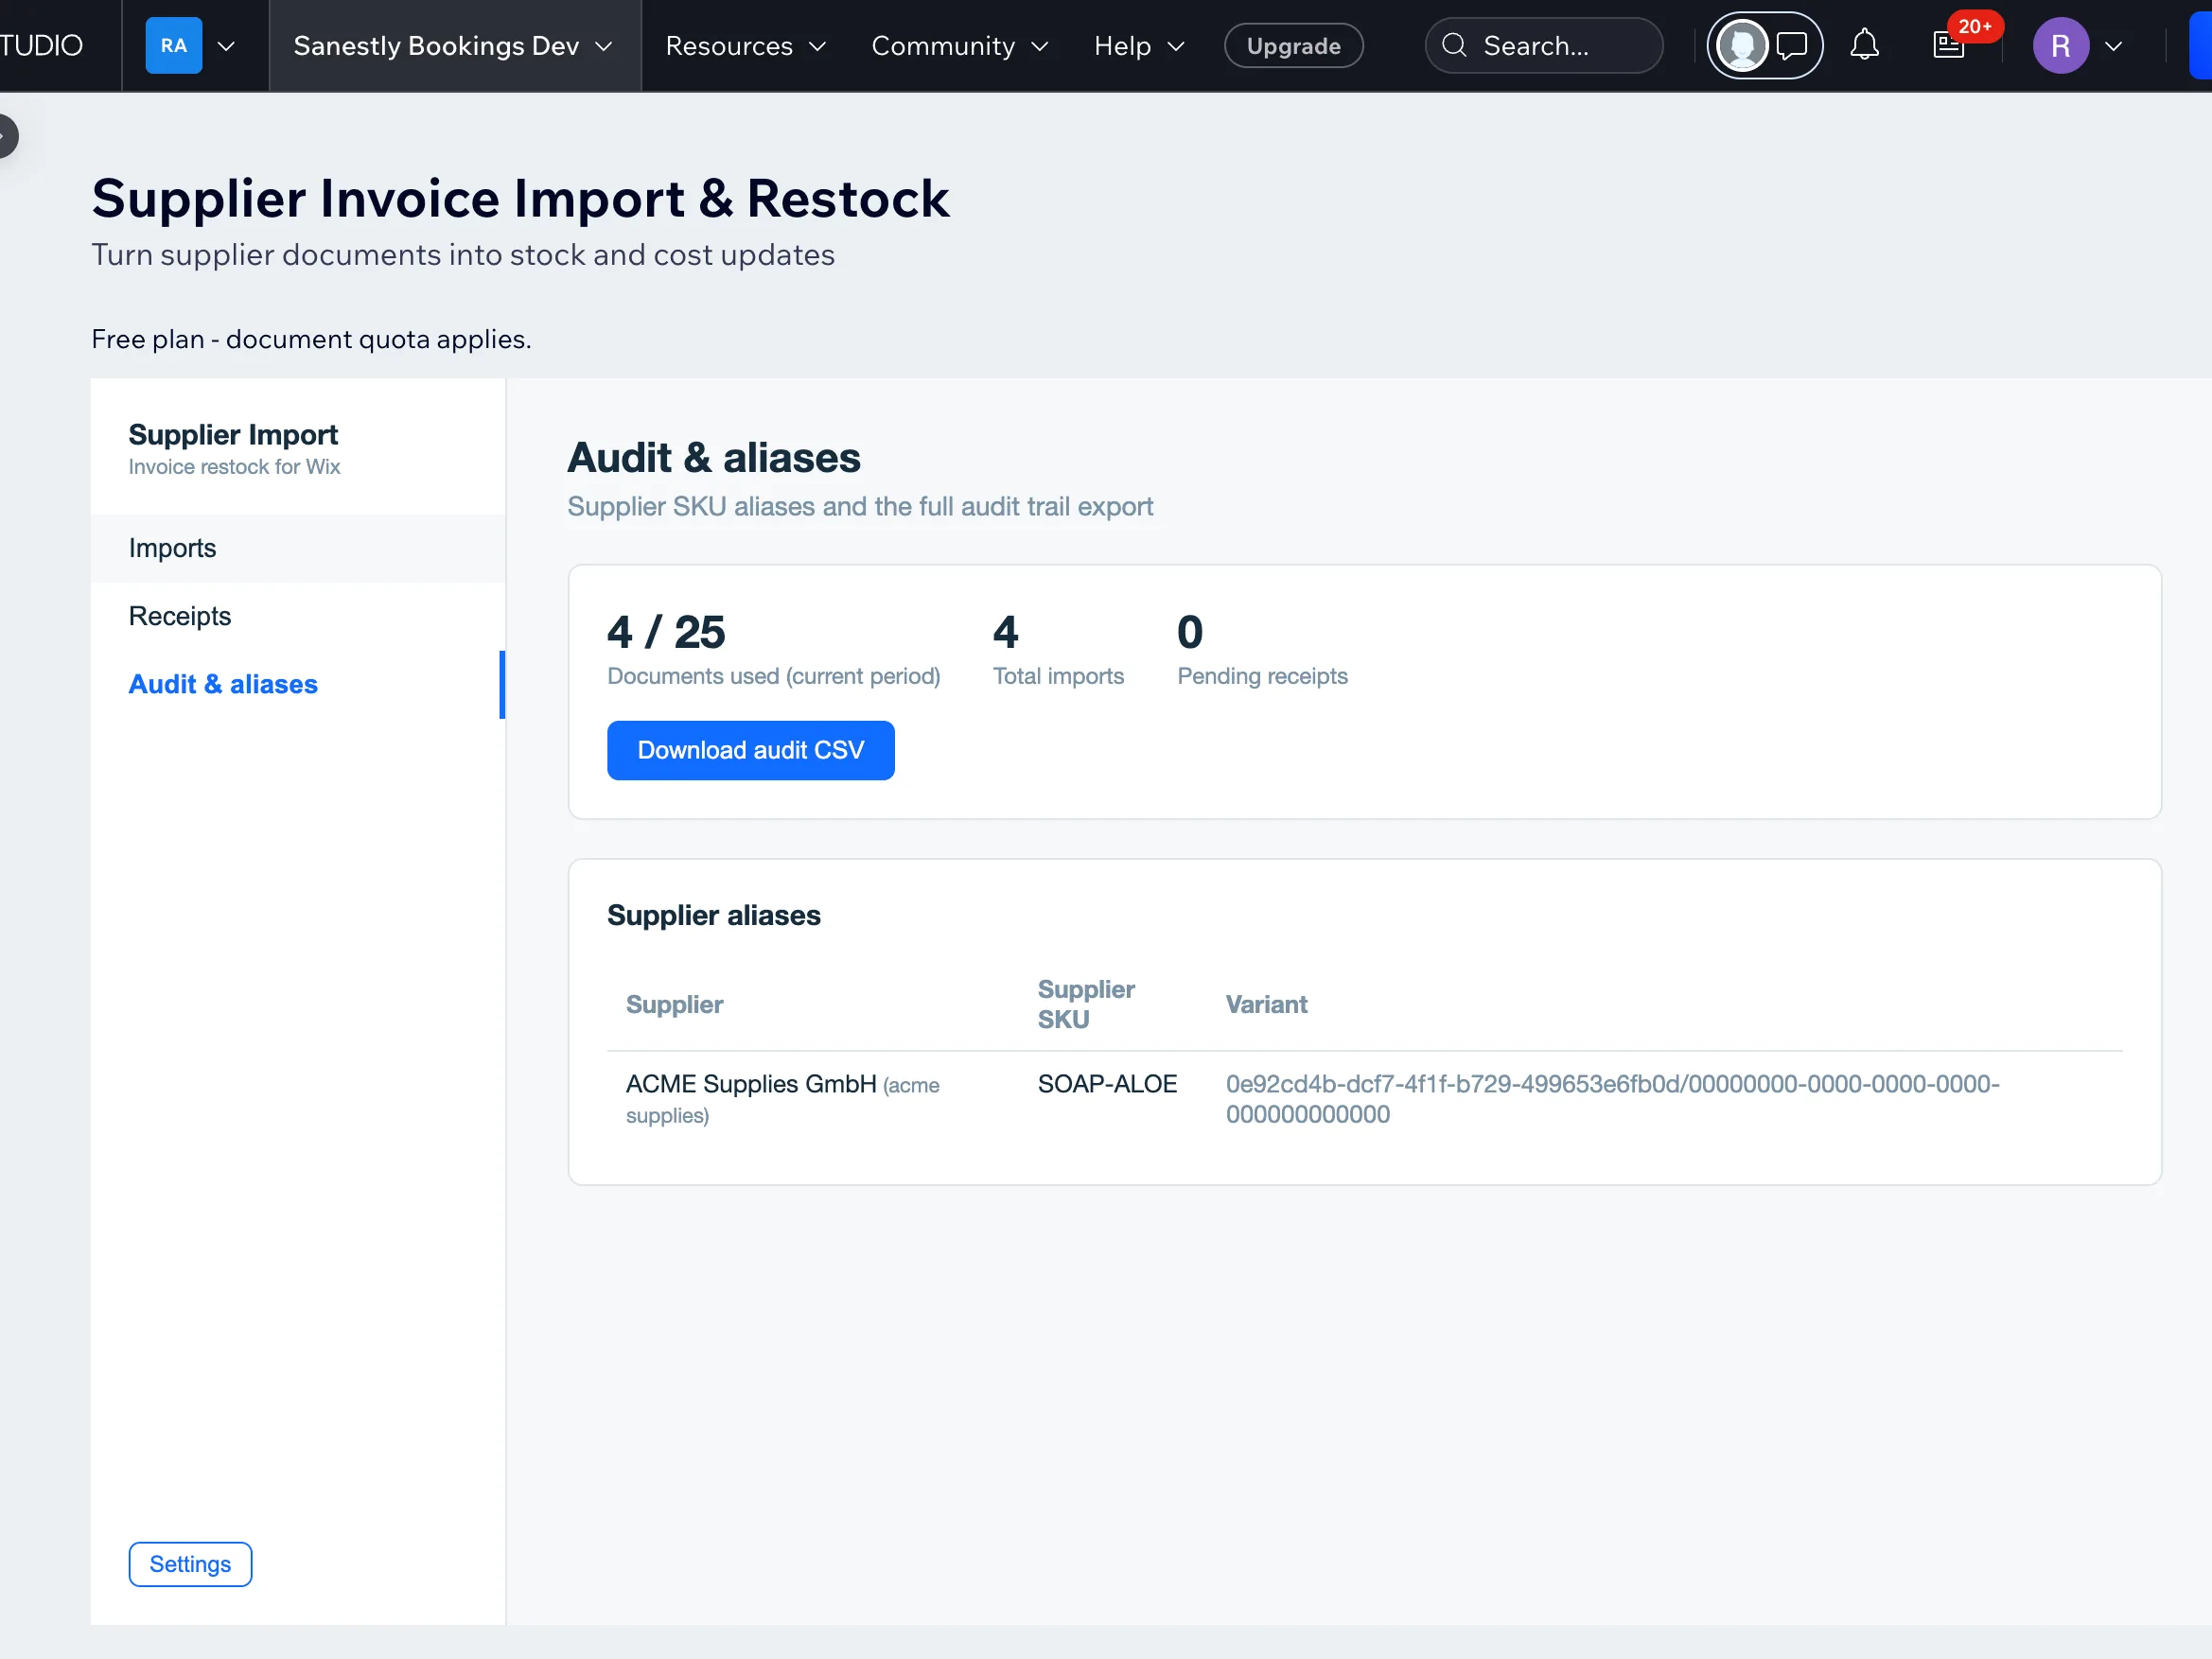
Task: Click the SOAP-ALOE supplier SKU cell
Action: 1107,1084
